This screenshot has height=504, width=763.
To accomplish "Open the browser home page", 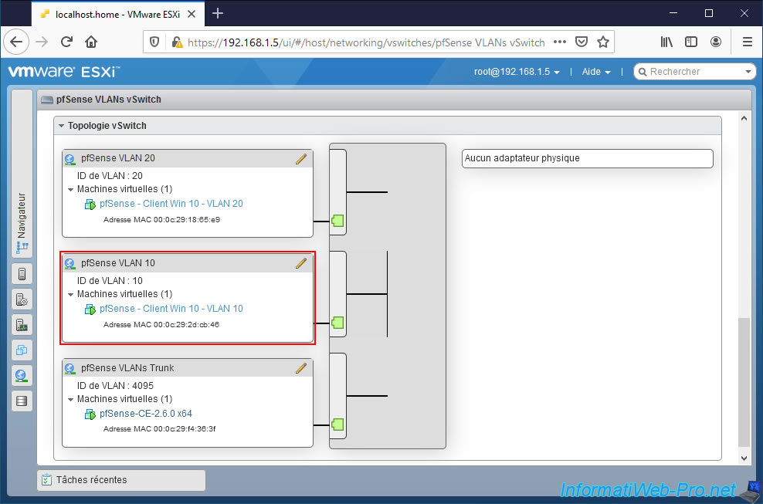I will click(x=91, y=42).
